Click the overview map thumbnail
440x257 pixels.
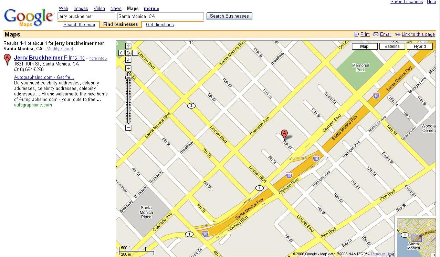(416, 238)
